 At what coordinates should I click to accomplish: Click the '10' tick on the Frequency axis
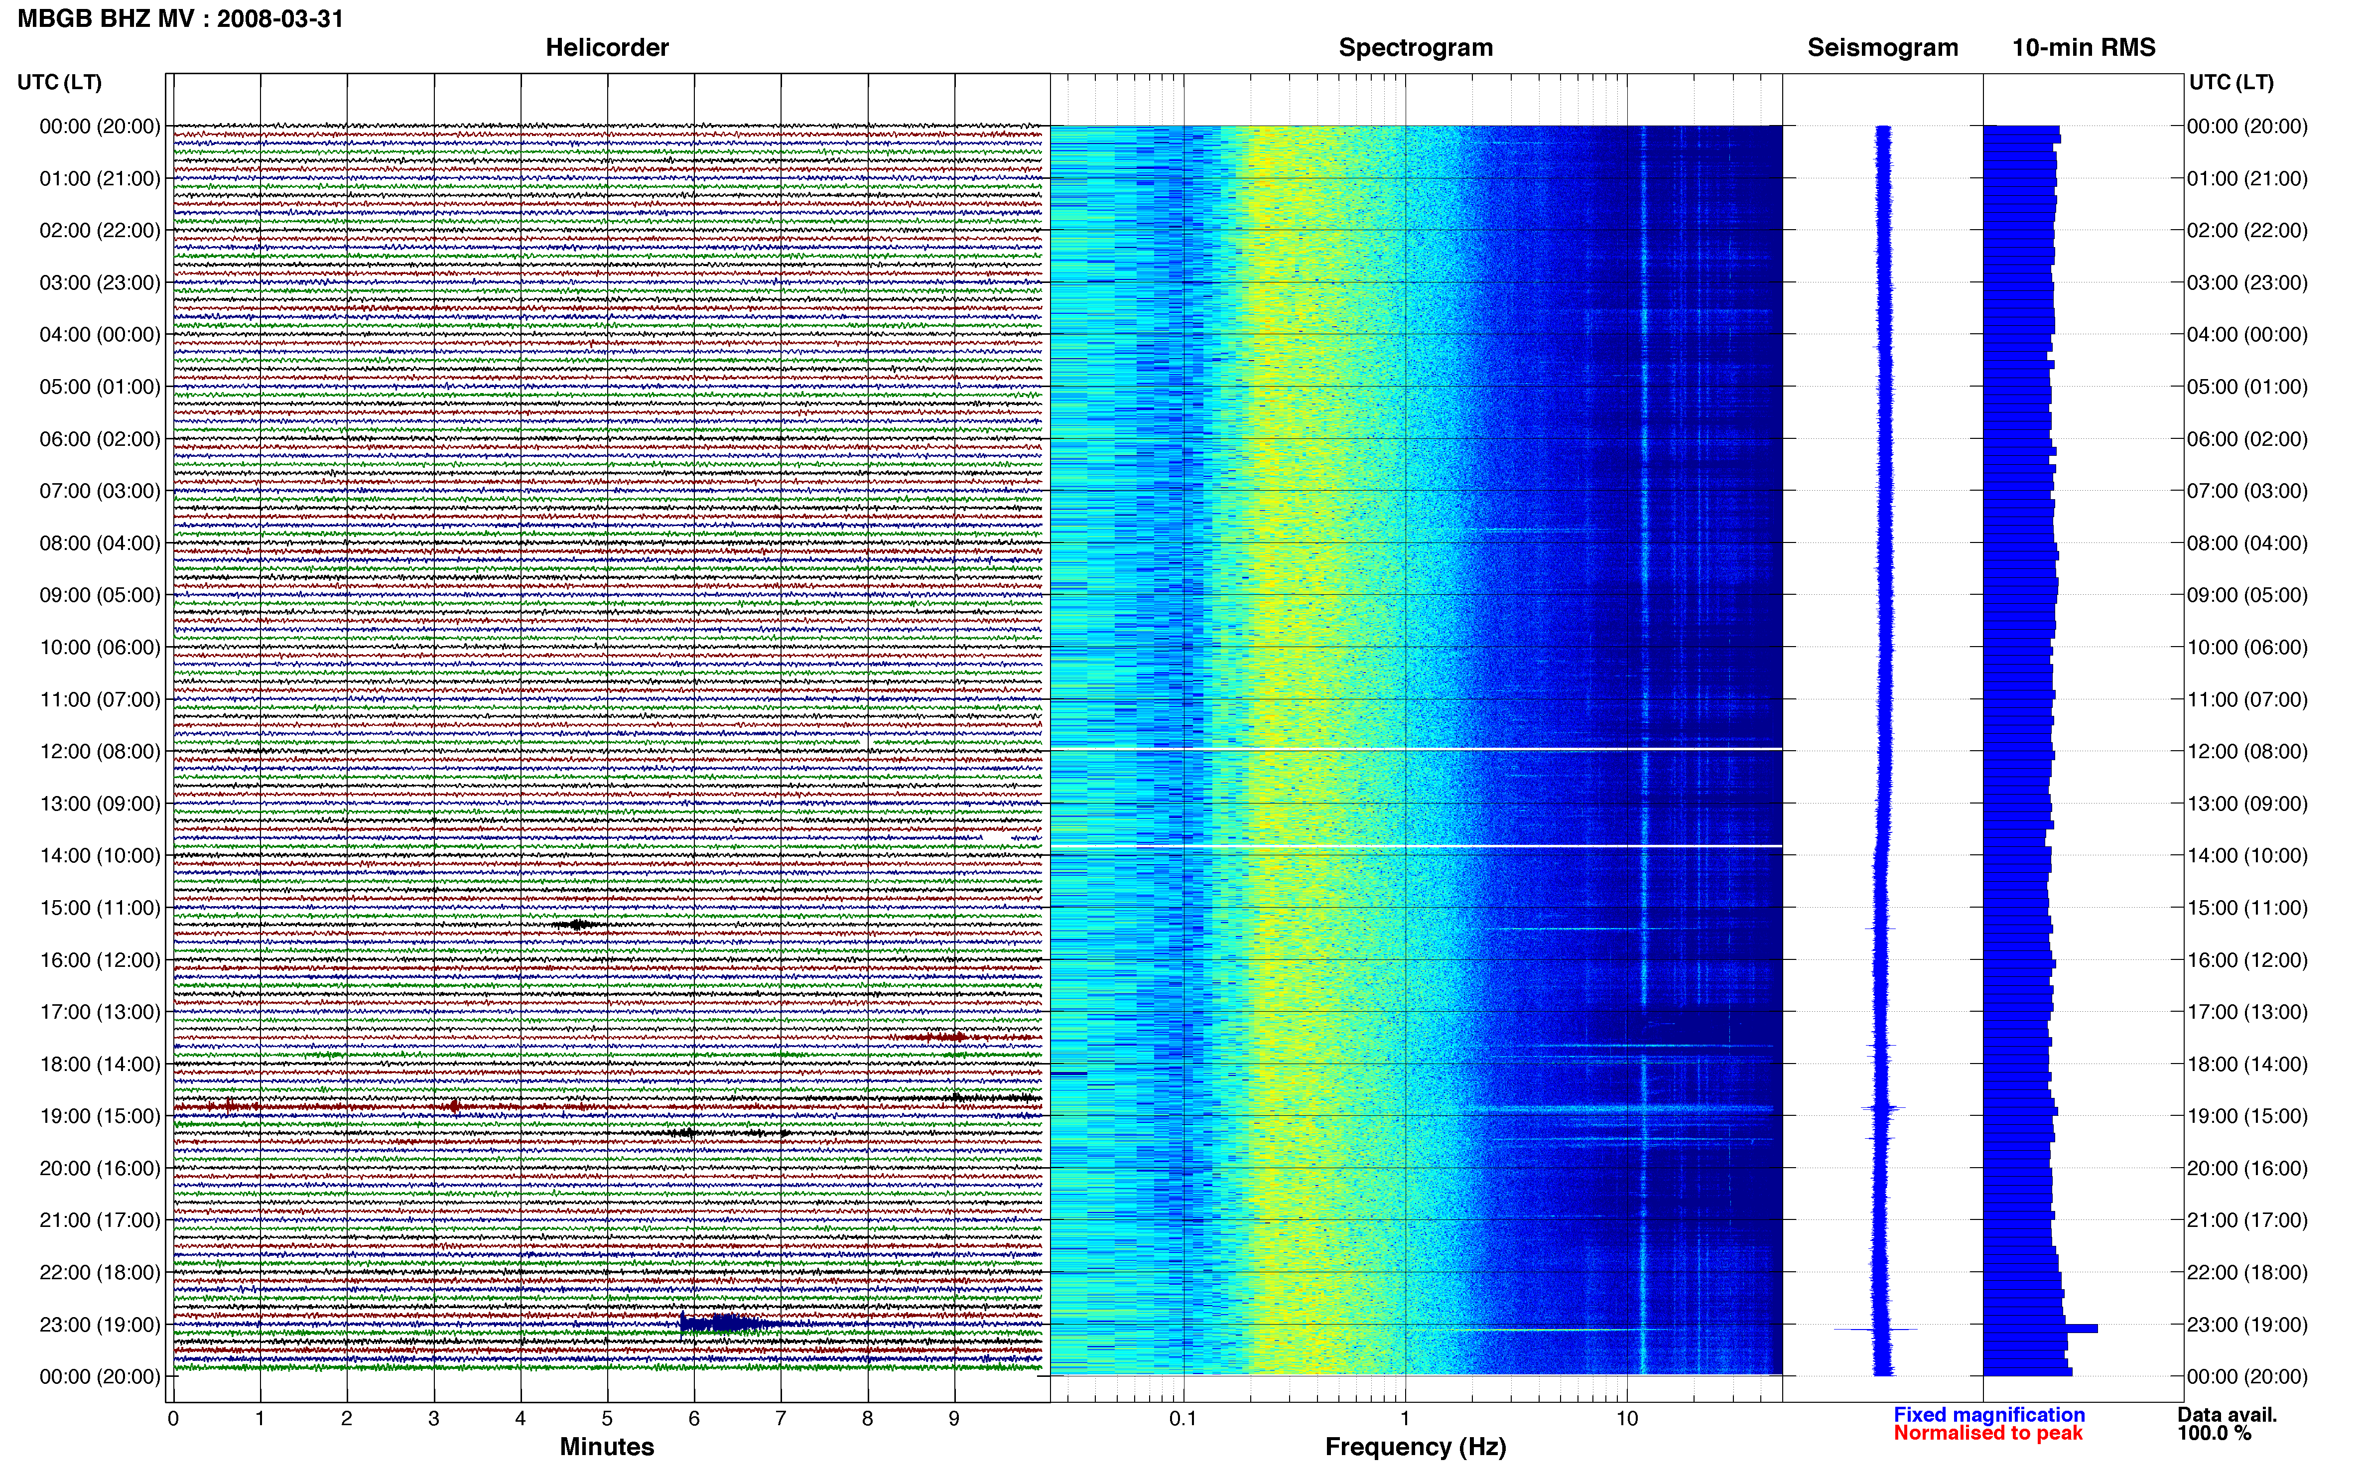(x=1627, y=1419)
